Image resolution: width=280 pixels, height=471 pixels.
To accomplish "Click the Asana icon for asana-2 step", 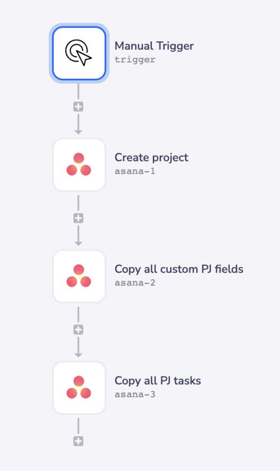I will click(x=79, y=276).
